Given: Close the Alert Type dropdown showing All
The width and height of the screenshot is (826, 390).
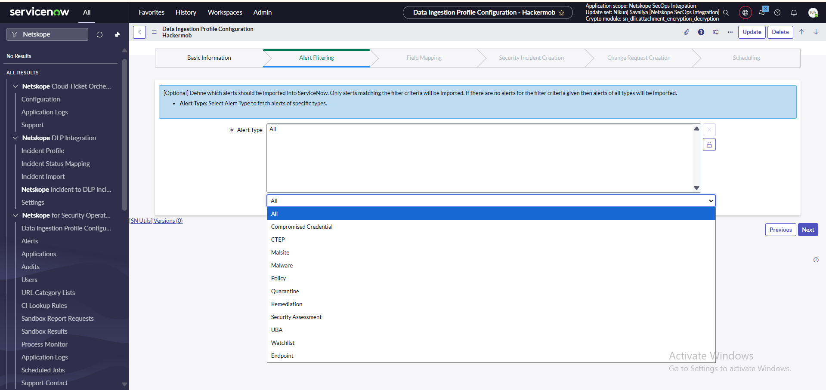Looking at the screenshot, I should pyautogui.click(x=491, y=201).
